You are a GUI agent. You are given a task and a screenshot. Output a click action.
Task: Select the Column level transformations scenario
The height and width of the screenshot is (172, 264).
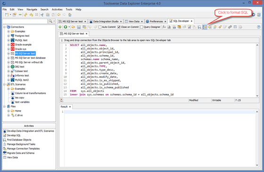click(x=30, y=93)
